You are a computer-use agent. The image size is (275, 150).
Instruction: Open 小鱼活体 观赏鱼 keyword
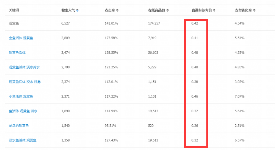21,96
